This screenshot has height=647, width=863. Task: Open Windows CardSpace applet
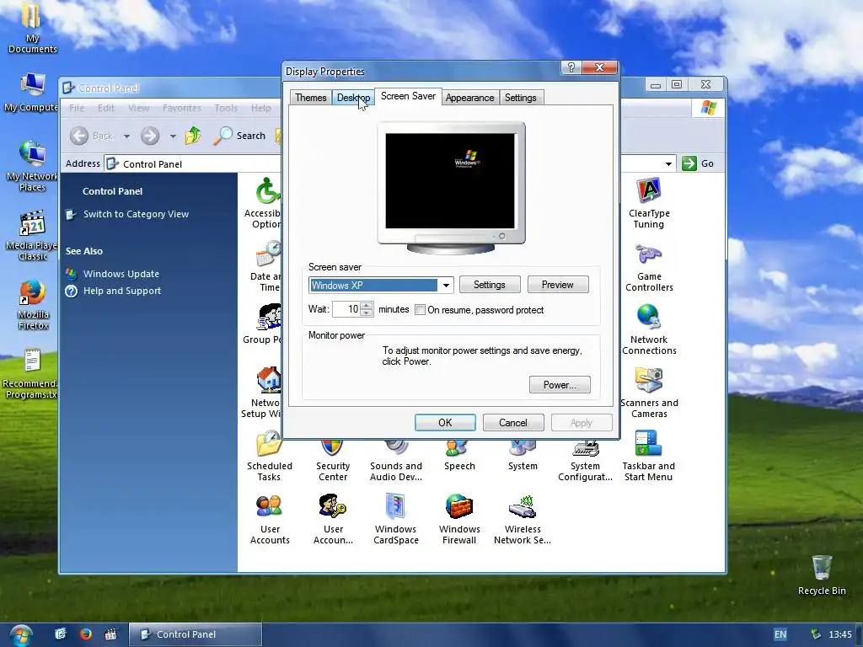396,519
